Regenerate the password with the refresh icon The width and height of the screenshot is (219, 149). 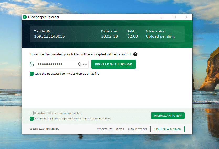(80, 64)
